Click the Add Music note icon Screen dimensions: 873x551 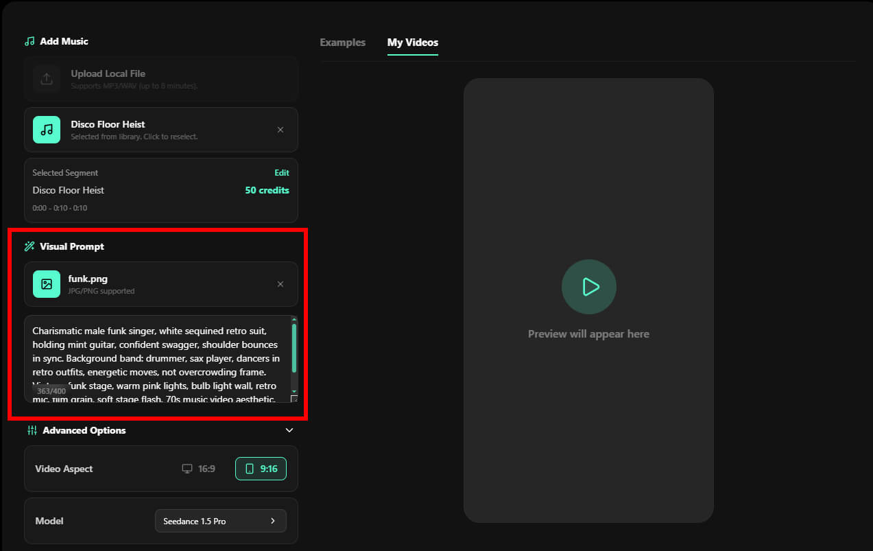[x=29, y=41]
